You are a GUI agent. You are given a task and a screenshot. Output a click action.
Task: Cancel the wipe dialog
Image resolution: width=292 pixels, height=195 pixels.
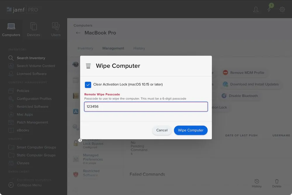[x=162, y=130]
